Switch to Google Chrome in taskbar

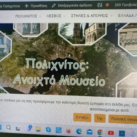100,132
